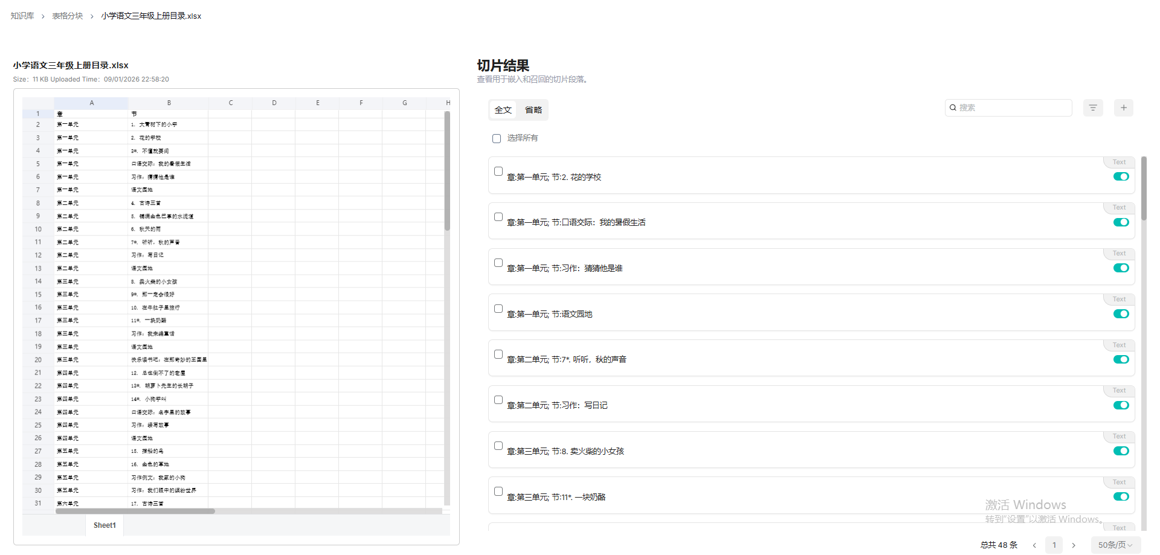Go to the next page arrow
This screenshot has height=555, width=1160.
[1074, 545]
